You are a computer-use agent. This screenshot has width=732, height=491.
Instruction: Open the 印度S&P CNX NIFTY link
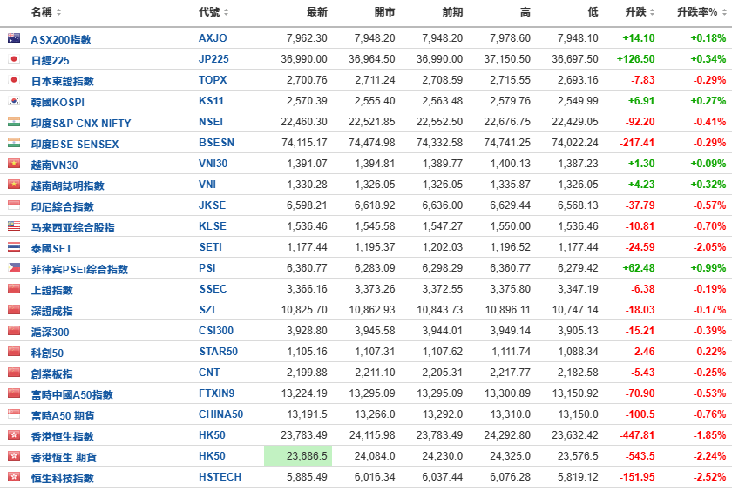(81, 123)
